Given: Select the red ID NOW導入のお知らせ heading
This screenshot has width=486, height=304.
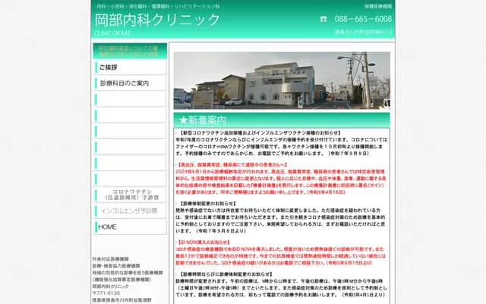Looking at the screenshot, I should [x=204, y=242].
